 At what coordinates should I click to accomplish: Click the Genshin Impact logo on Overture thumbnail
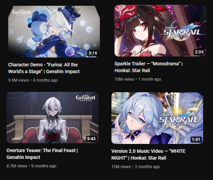tap(86, 98)
